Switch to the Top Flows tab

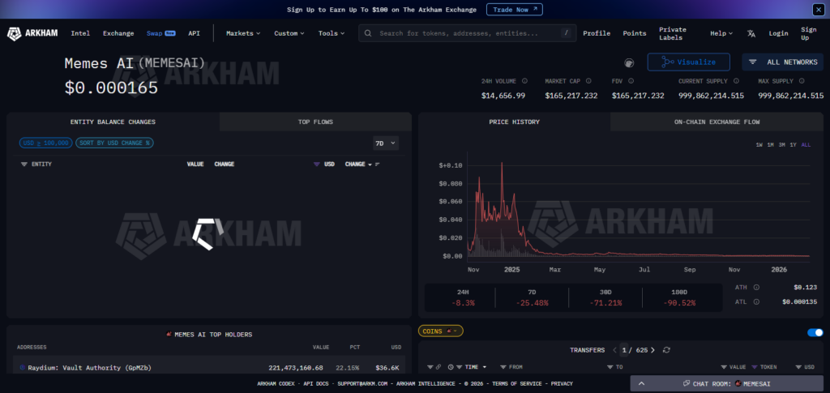point(315,122)
